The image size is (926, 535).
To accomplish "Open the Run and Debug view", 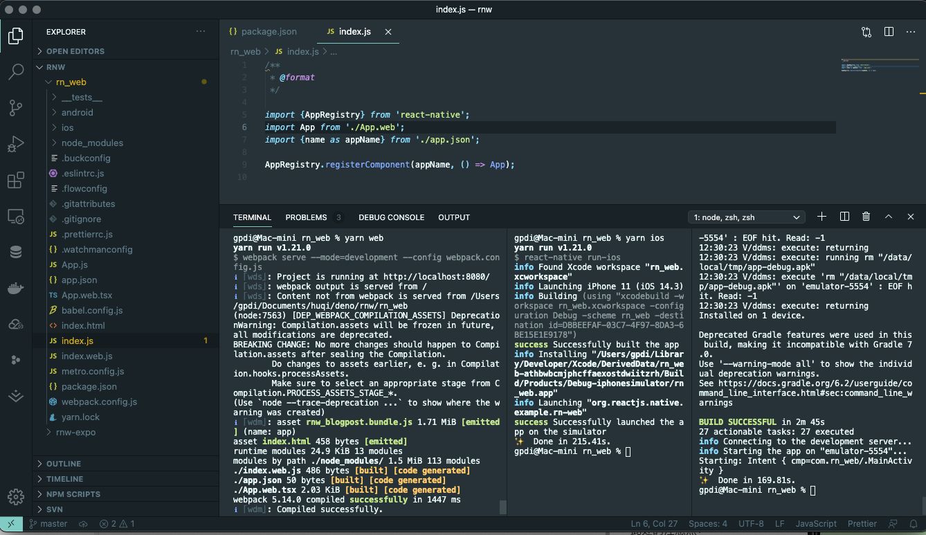I will (15, 144).
